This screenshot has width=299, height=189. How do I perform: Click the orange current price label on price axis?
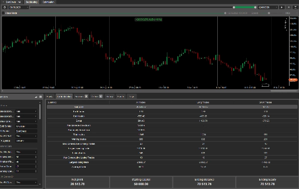click(293, 80)
